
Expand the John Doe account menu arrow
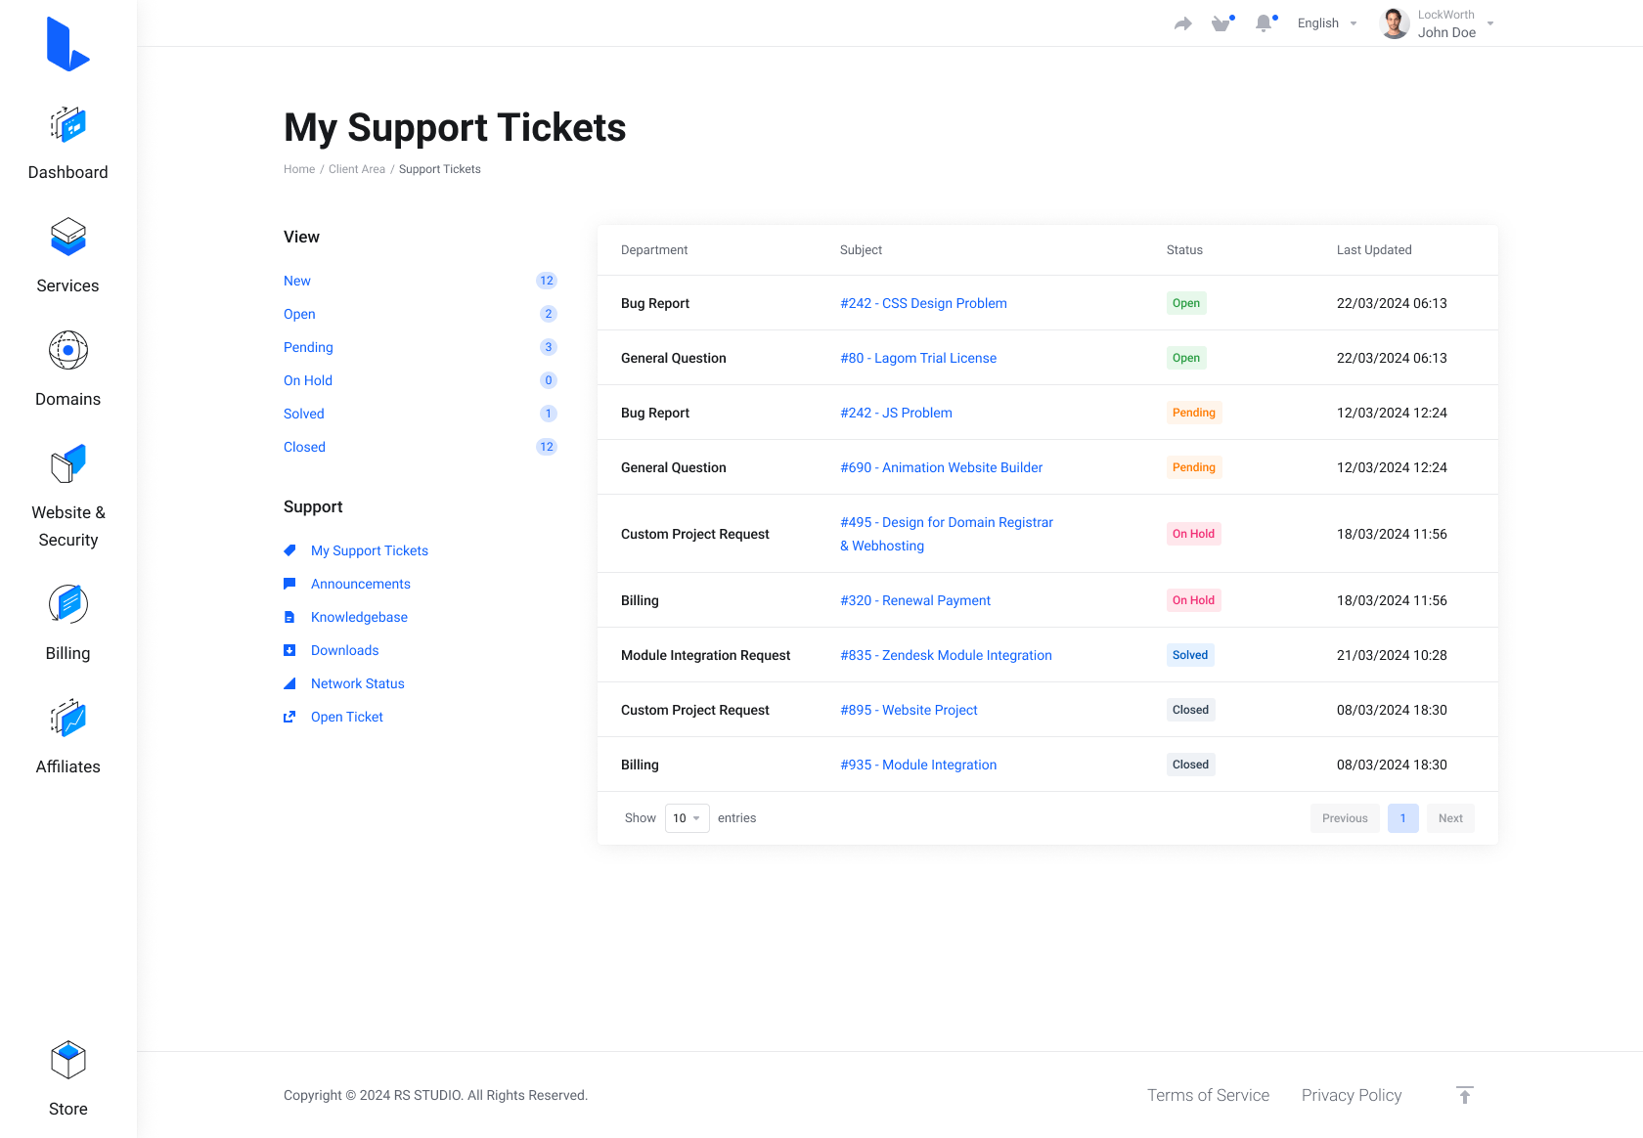pos(1490,23)
